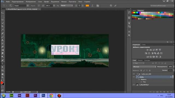Screen dimensions: 175x98
Task: Add a Color Balance adjustment
Action: (x=149, y=53)
